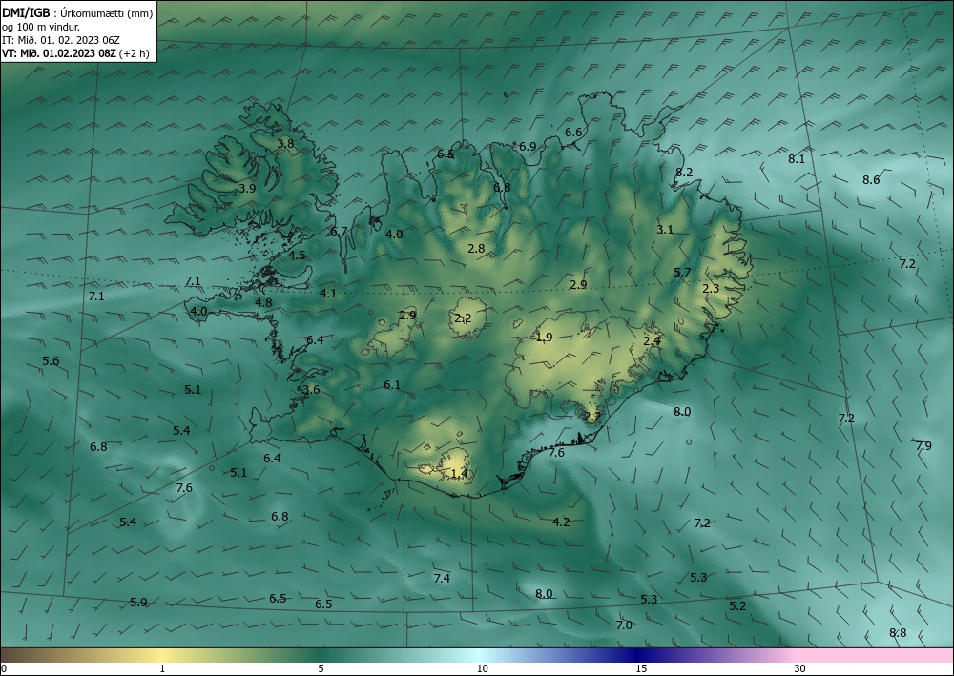Screen dimensions: 954x676
Task: Click the 4.2 value on the map
Action: pyautogui.click(x=561, y=522)
